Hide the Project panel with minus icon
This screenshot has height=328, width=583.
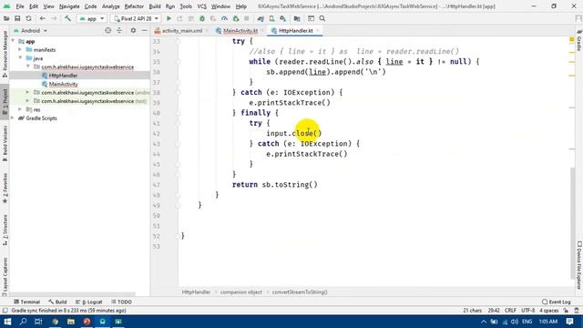[x=144, y=30]
